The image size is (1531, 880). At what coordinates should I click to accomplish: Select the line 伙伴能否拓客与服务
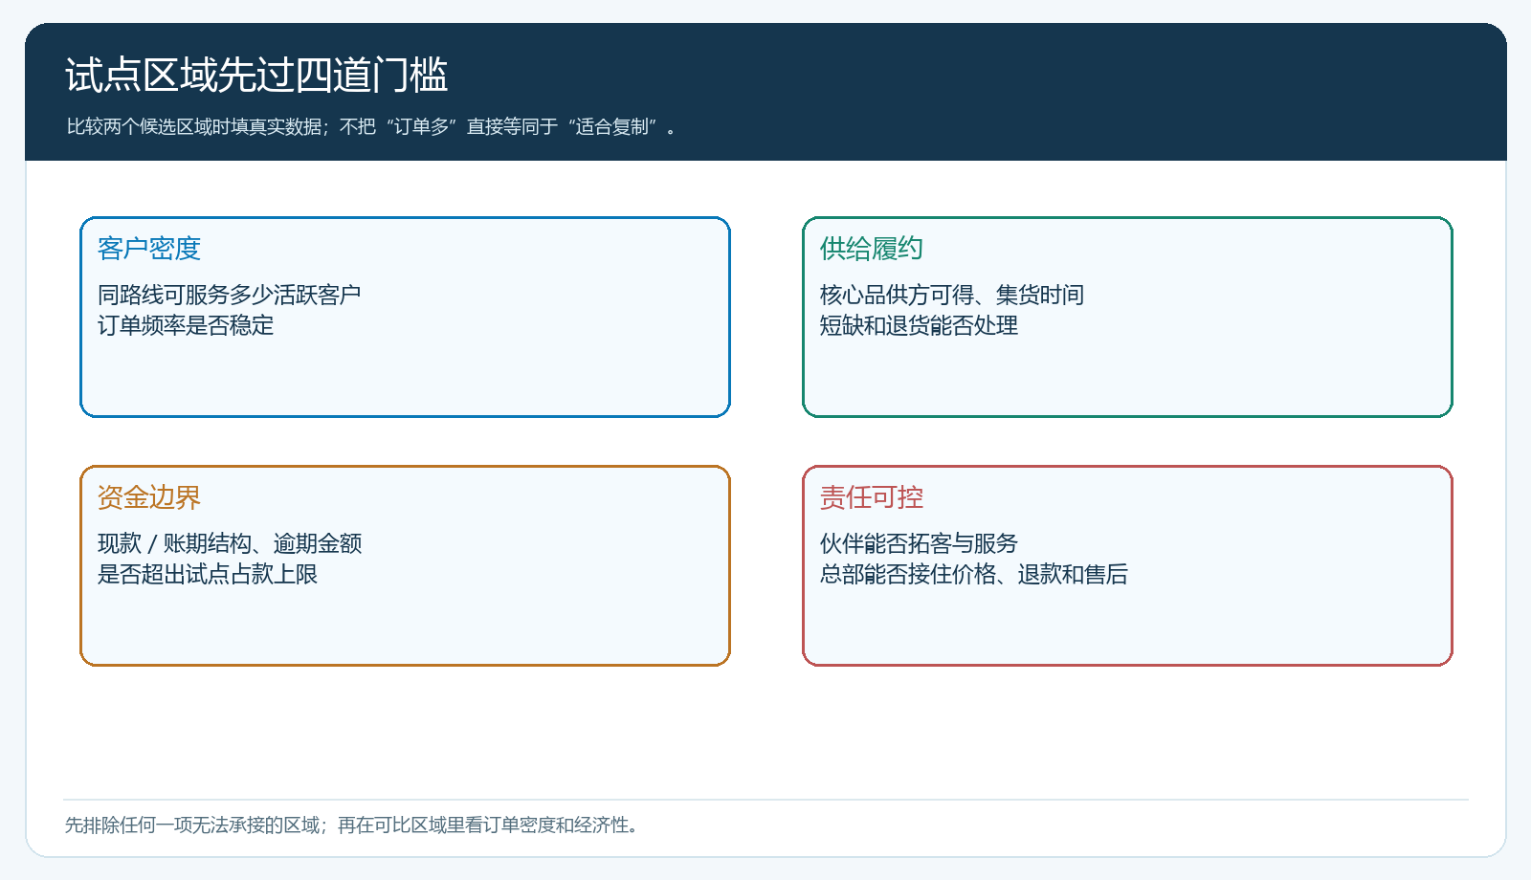(919, 543)
